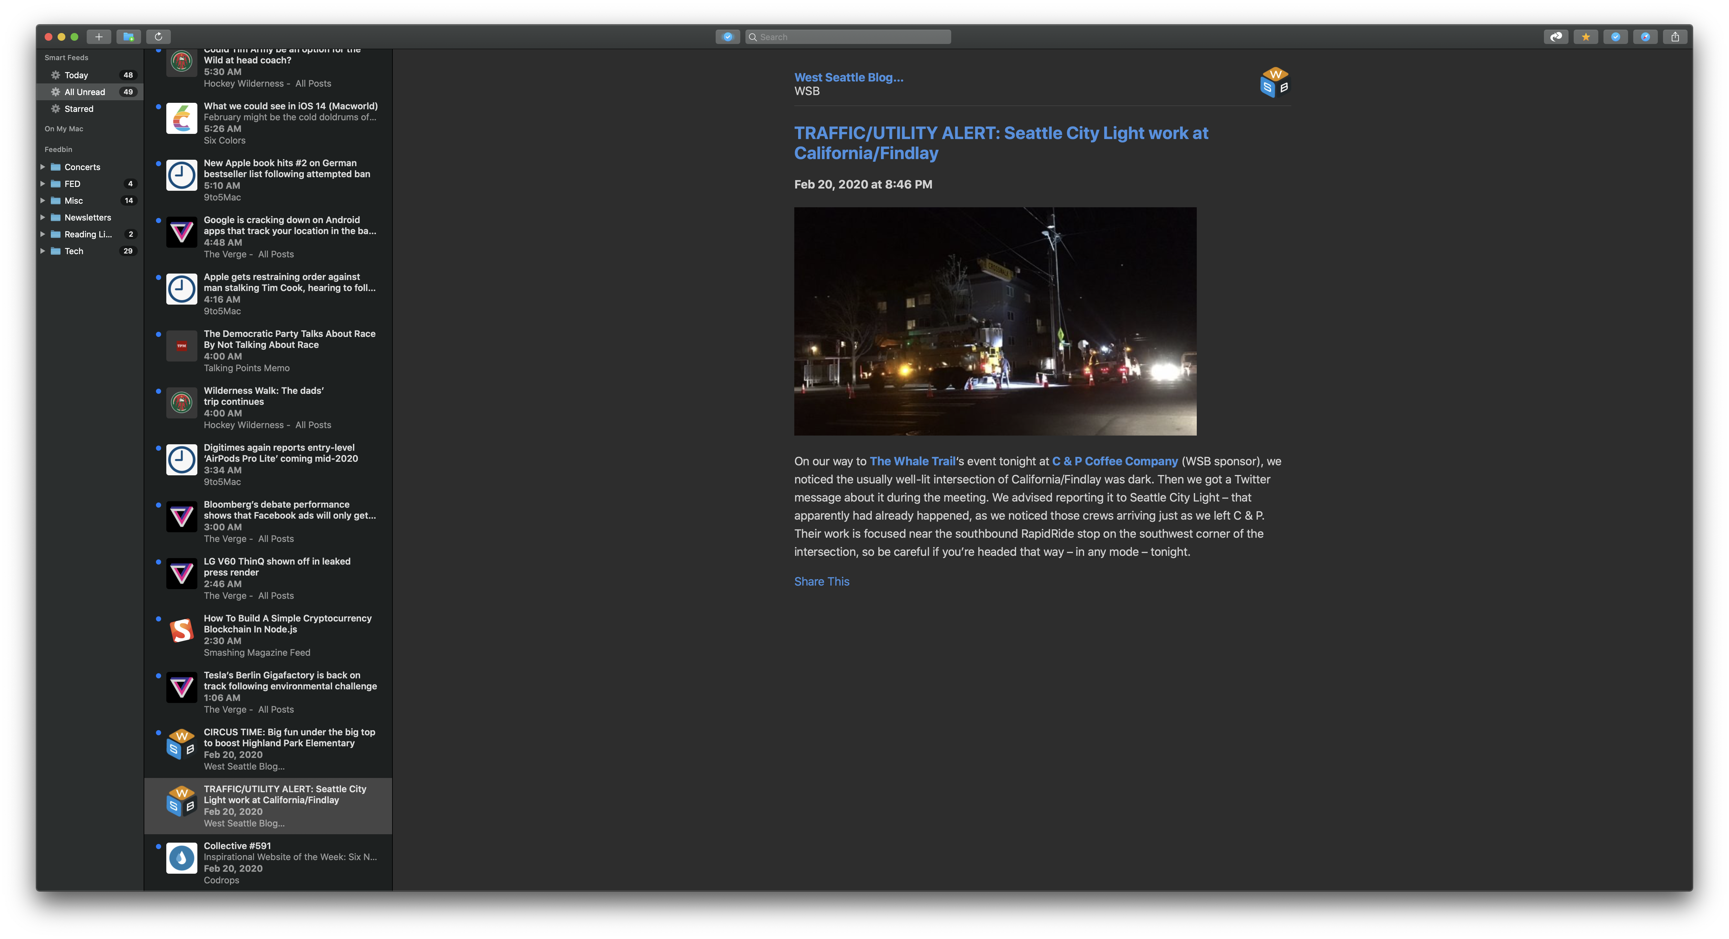Open 'New Apple book hits #2' article
This screenshot has height=939, width=1729.
[x=269, y=180]
